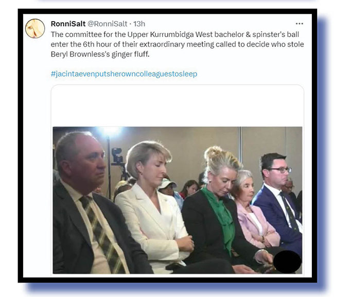The width and height of the screenshot is (350, 297).
Task: Click the tweet text about the committee
Action: pos(177,44)
